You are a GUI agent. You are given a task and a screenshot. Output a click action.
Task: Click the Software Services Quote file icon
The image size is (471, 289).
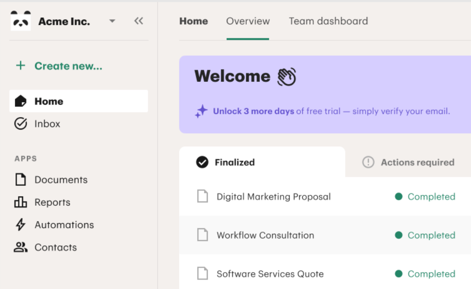(x=202, y=274)
